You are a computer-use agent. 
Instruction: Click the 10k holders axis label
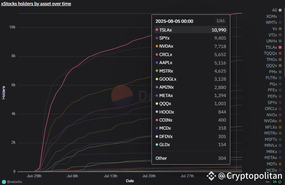(12, 27)
